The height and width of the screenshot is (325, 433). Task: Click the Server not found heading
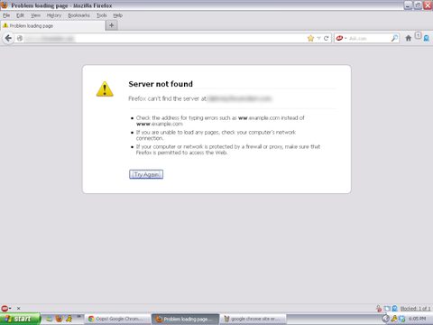(x=161, y=84)
